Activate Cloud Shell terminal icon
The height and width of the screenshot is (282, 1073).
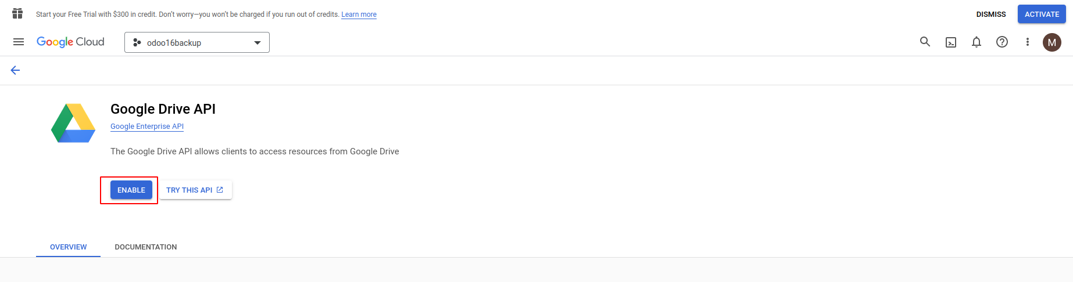coord(951,42)
